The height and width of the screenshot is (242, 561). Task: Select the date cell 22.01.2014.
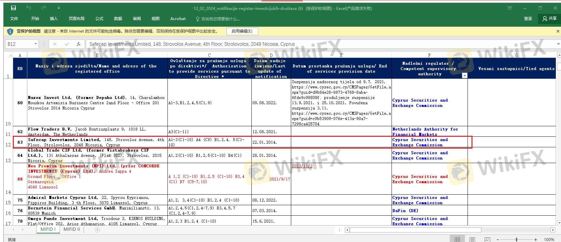coord(271,142)
